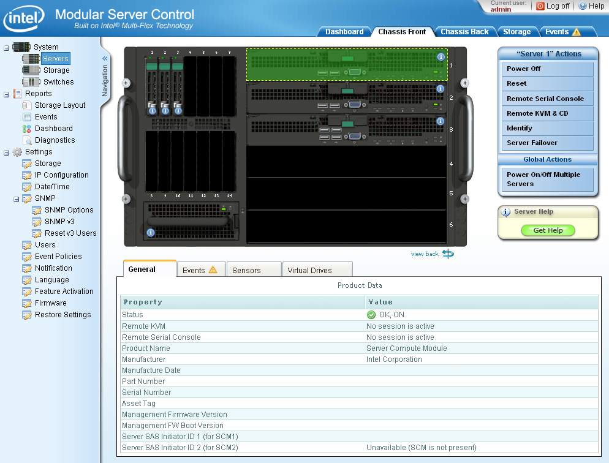Open Language settings

(51, 280)
